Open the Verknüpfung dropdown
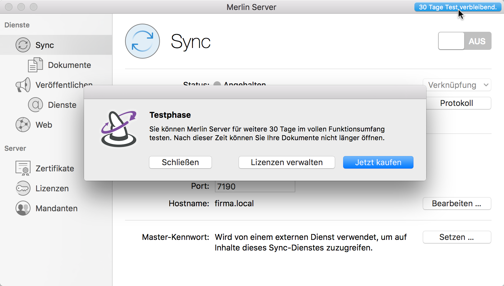This screenshot has width=504, height=286. click(457, 85)
